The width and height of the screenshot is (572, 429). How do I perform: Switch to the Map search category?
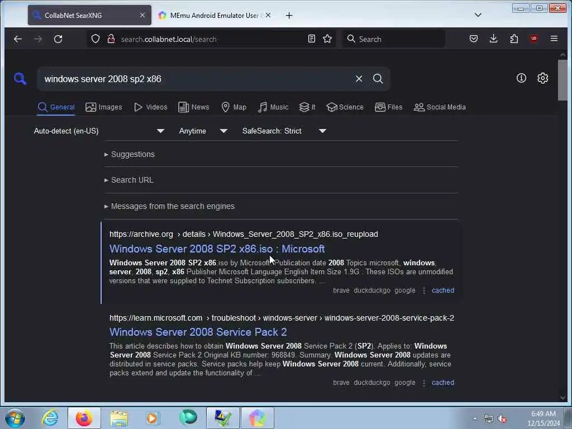(234, 107)
